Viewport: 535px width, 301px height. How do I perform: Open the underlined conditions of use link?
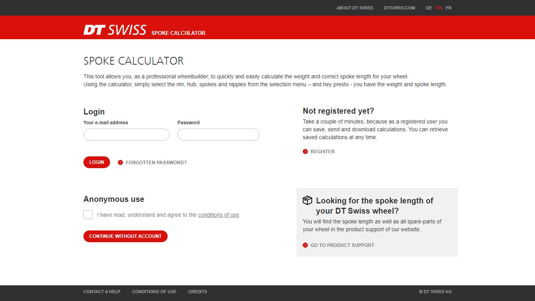[219, 215]
